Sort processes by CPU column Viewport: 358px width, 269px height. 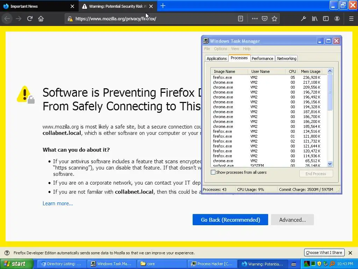pos(292,71)
